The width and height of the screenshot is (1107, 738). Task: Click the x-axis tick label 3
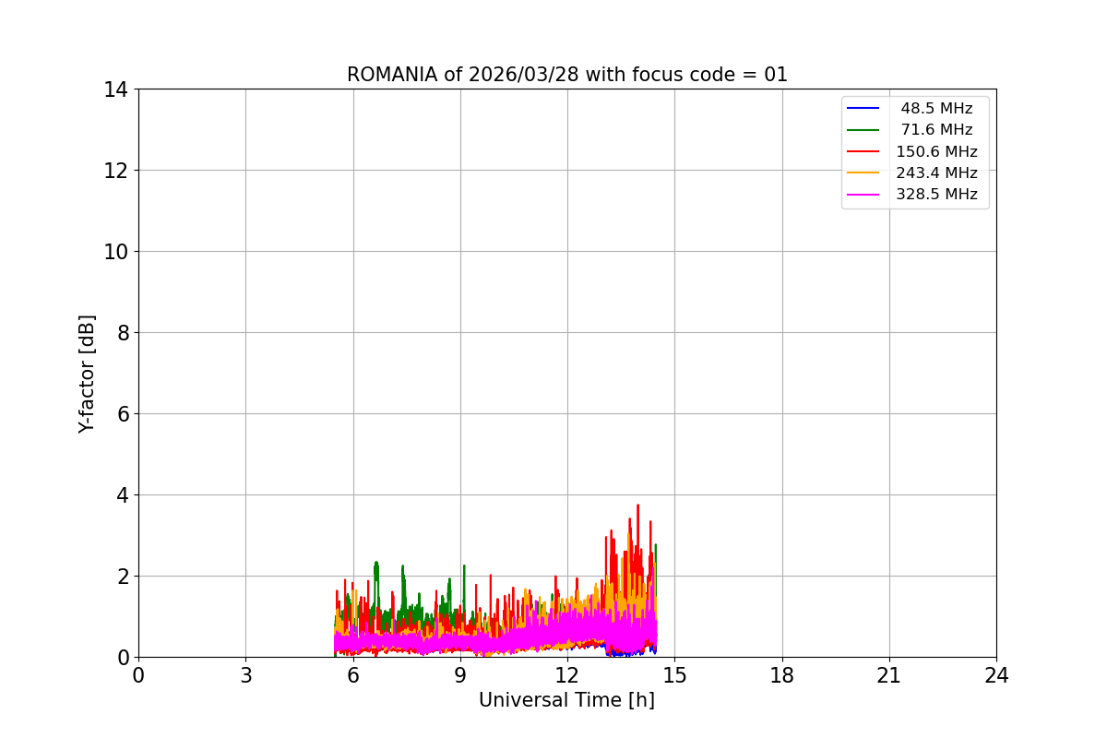click(x=245, y=675)
